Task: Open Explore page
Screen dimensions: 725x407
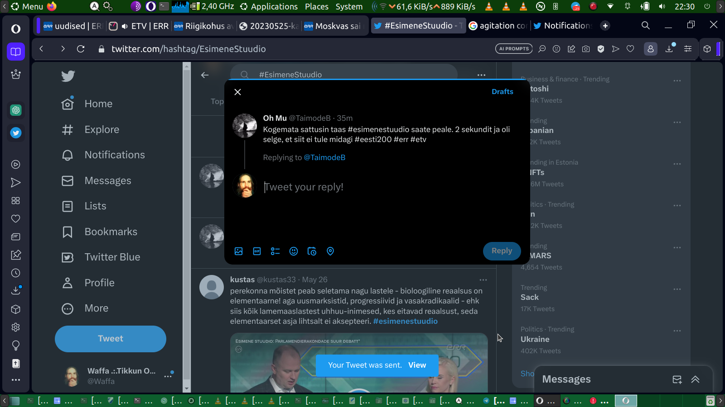Action: pyautogui.click(x=91, y=129)
